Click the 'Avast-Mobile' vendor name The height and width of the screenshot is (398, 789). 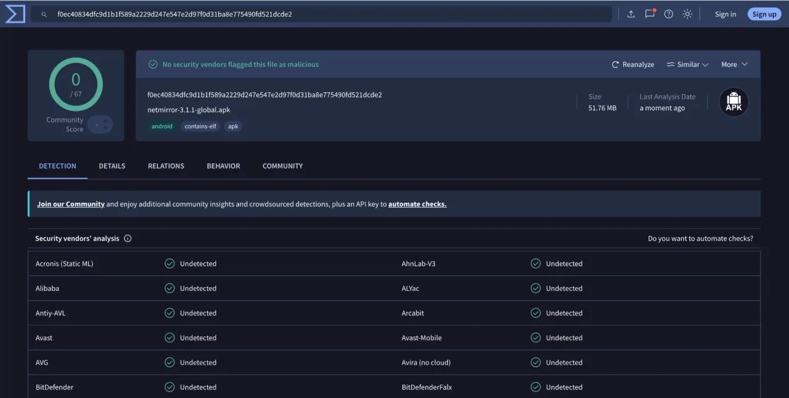[x=422, y=338]
